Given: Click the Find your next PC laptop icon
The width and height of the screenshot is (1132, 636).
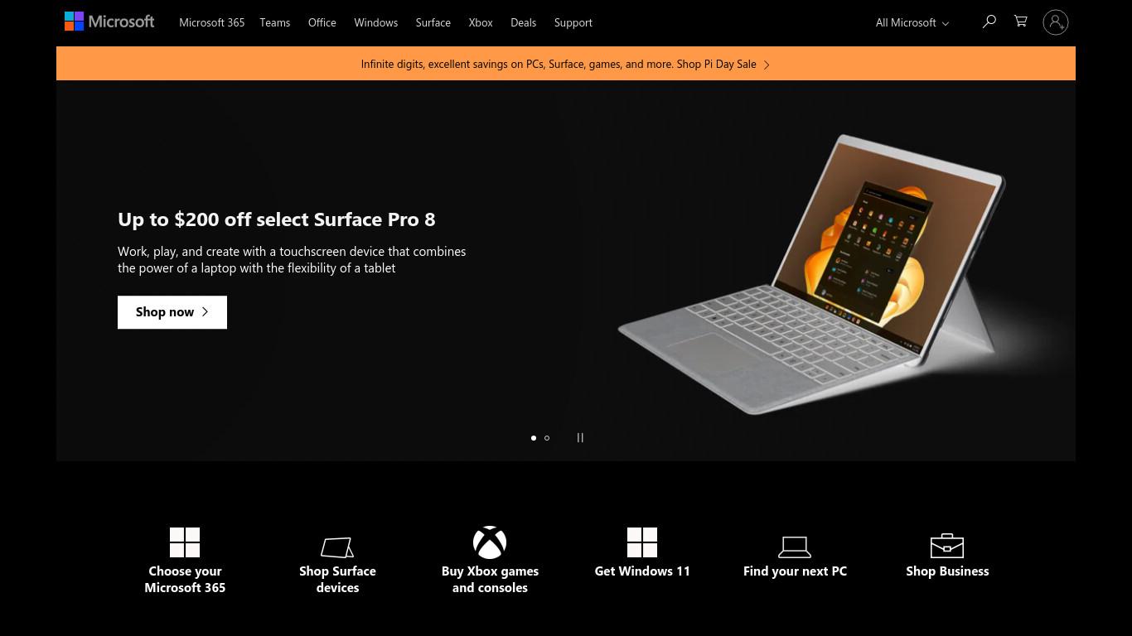Looking at the screenshot, I should coord(795,547).
